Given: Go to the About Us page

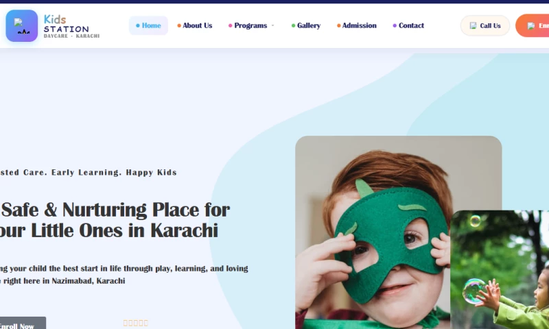Looking at the screenshot, I should [195, 25].
